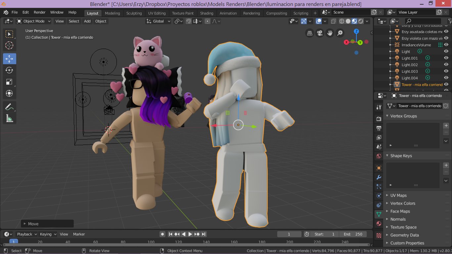Image resolution: width=452 pixels, height=254 pixels.
Task: Switch to wireframe viewport shading
Action: click(x=342, y=21)
